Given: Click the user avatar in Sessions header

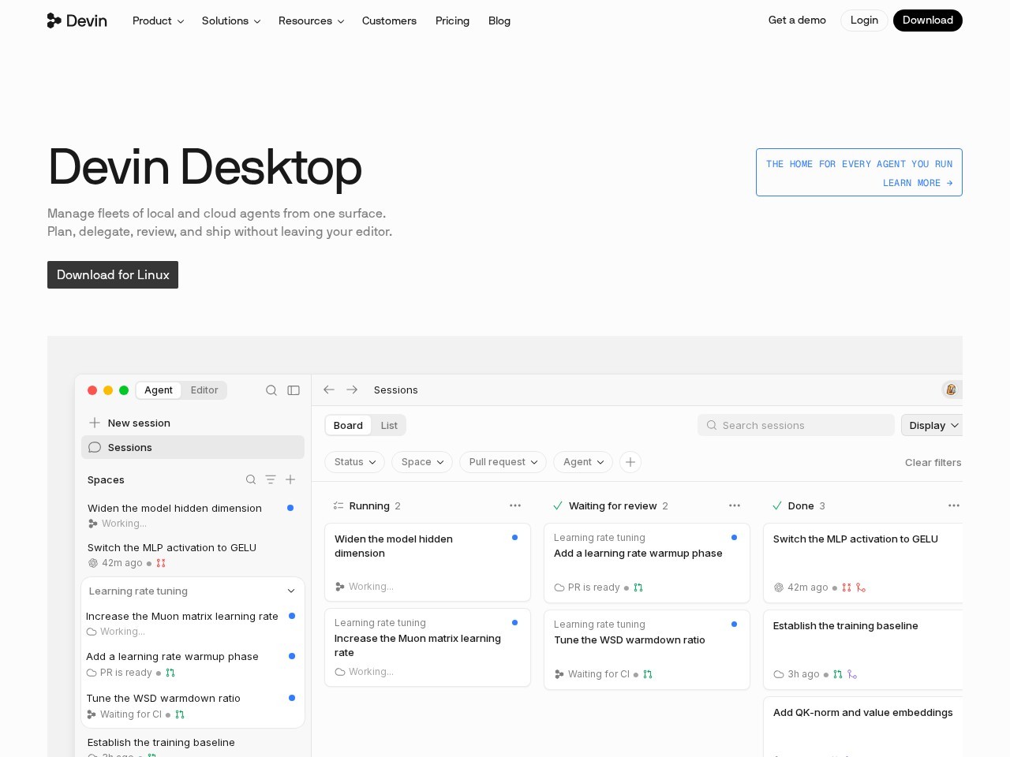Looking at the screenshot, I should point(951,390).
